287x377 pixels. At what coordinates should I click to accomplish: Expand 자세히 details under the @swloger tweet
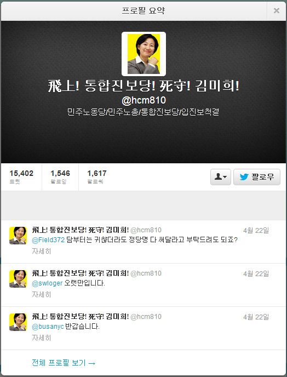(x=41, y=295)
